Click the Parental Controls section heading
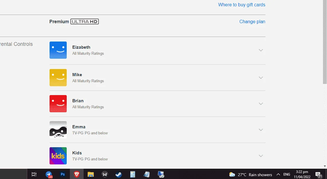The height and width of the screenshot is (179, 327). pos(16,44)
